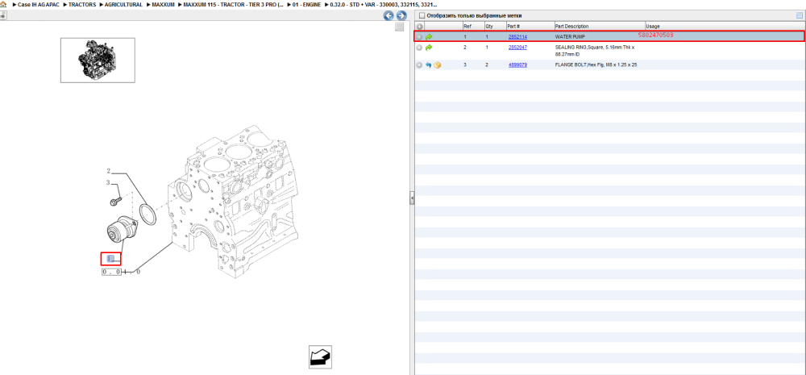Open the 01 - ENGINE breadcrumb
This screenshot has width=806, height=375.
[306, 4]
